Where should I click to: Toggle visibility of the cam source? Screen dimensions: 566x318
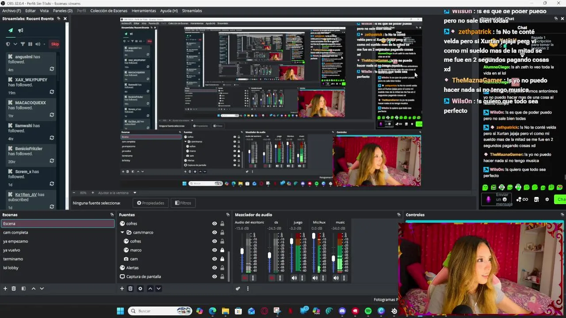pyautogui.click(x=214, y=259)
